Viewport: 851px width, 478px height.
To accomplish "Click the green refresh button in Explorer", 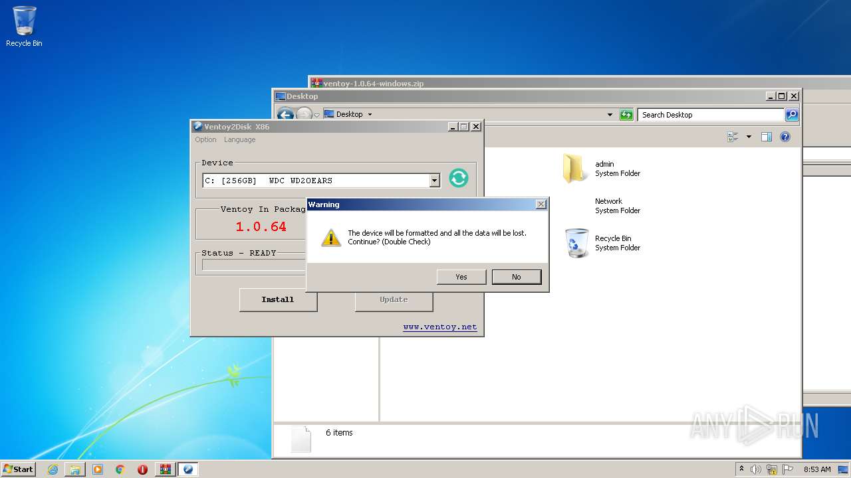I will tap(626, 115).
